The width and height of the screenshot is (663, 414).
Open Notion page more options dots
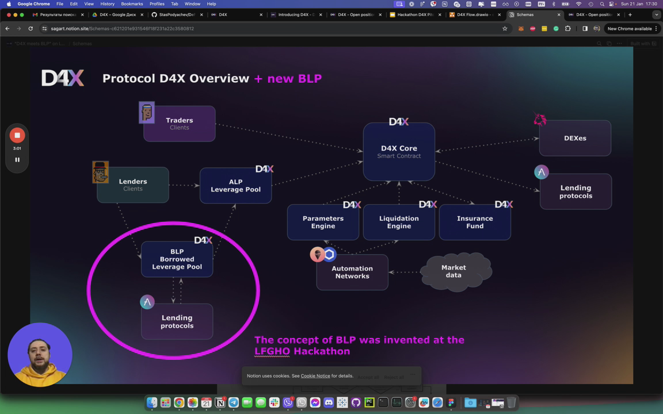click(619, 44)
